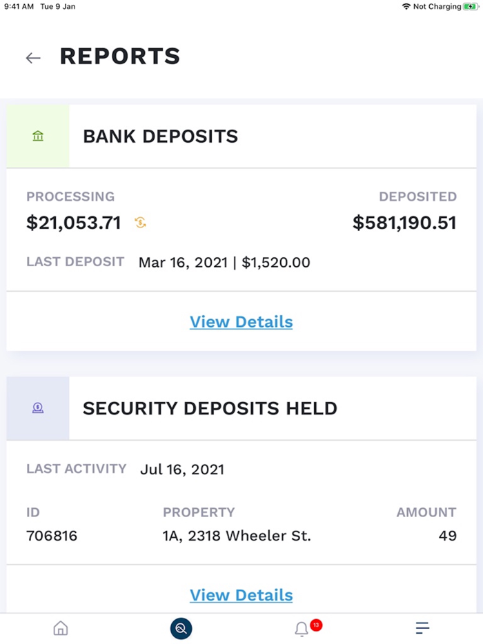Screen dimensions: 483x644
Task: Navigate back using the left arrow
Action: tap(32, 58)
